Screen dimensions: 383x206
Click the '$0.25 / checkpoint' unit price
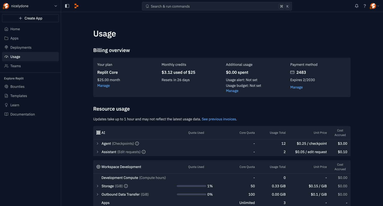[312, 143]
